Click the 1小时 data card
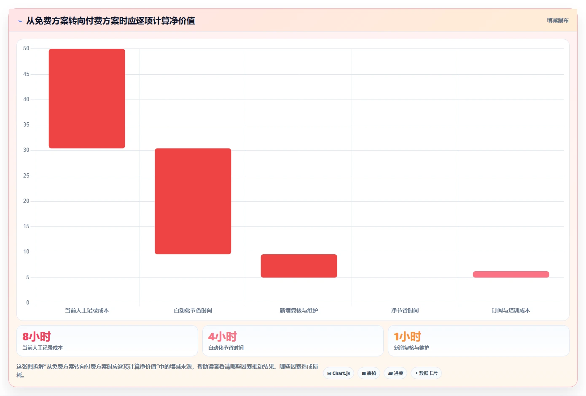The height and width of the screenshot is (396, 586). 478,341
